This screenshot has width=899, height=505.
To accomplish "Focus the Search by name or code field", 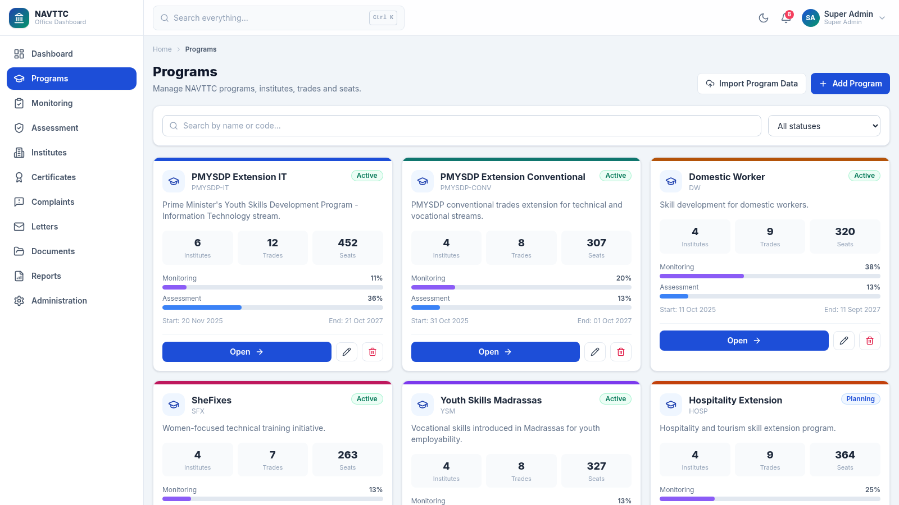I will (462, 126).
